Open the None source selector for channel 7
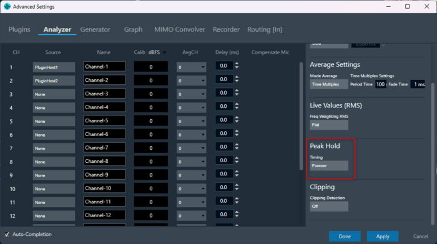This screenshot has height=244, width=437. (x=54, y=148)
